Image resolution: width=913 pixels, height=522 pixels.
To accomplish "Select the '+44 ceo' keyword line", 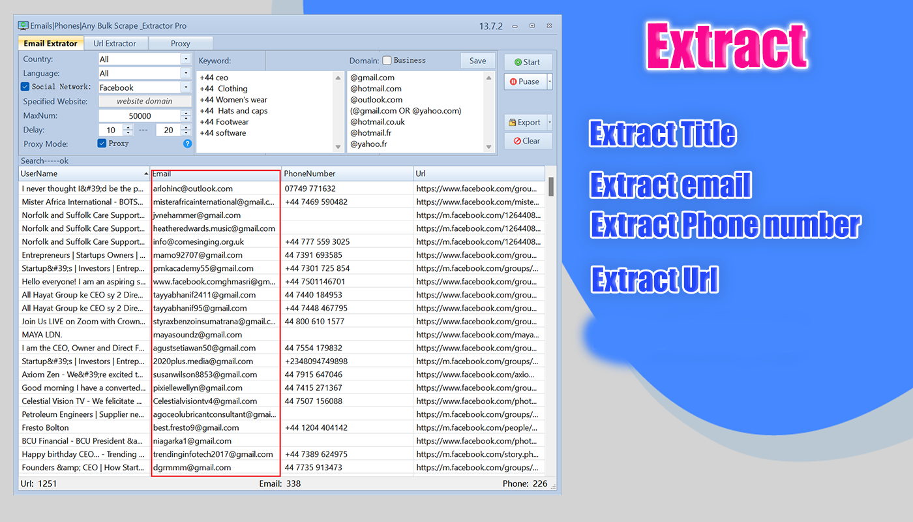I will click(214, 78).
